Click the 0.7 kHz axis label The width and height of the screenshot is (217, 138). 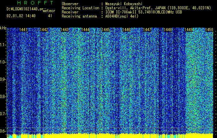click(3, 114)
